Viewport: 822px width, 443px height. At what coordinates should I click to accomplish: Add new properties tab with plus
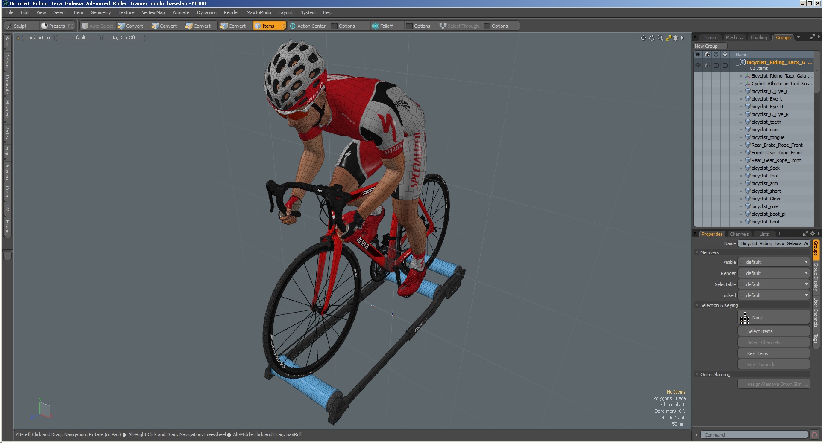(779, 234)
